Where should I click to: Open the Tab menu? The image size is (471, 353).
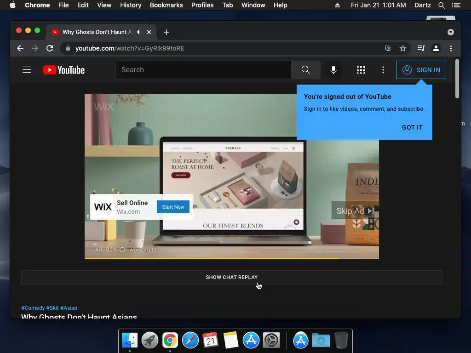click(227, 5)
